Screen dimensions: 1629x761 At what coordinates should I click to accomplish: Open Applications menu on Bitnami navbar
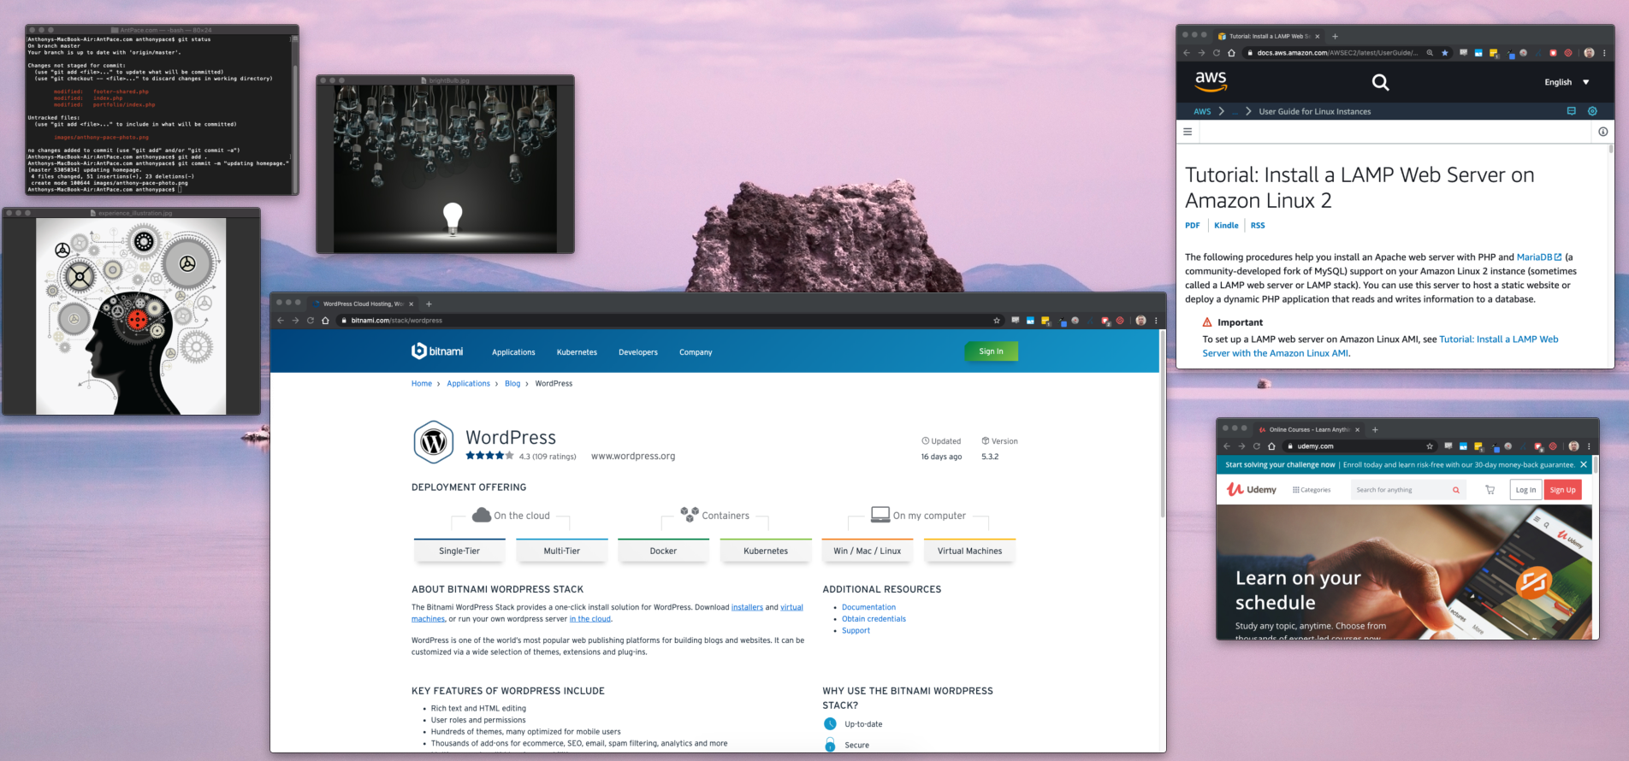[513, 352]
